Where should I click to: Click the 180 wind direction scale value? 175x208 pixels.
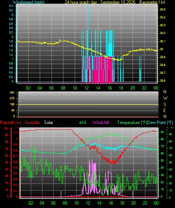[12, 105]
